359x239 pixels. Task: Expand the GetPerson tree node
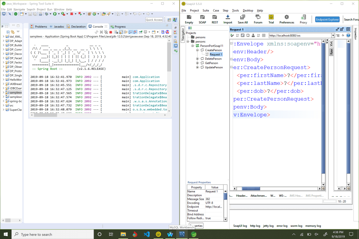[198, 63]
